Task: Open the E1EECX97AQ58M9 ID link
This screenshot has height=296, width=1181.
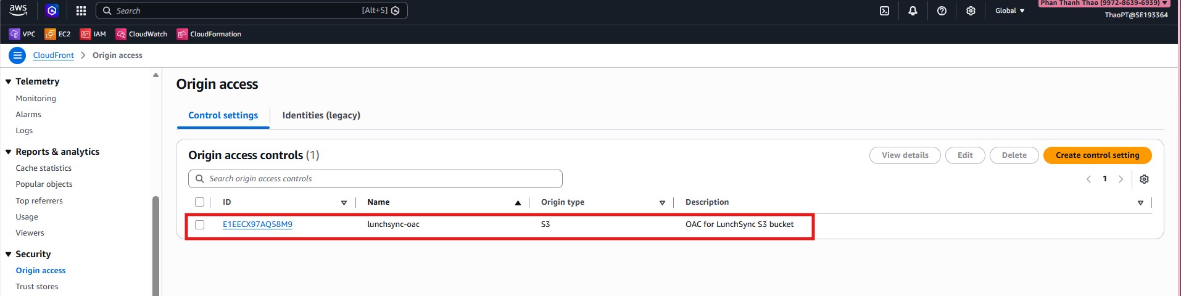Action: coord(257,224)
